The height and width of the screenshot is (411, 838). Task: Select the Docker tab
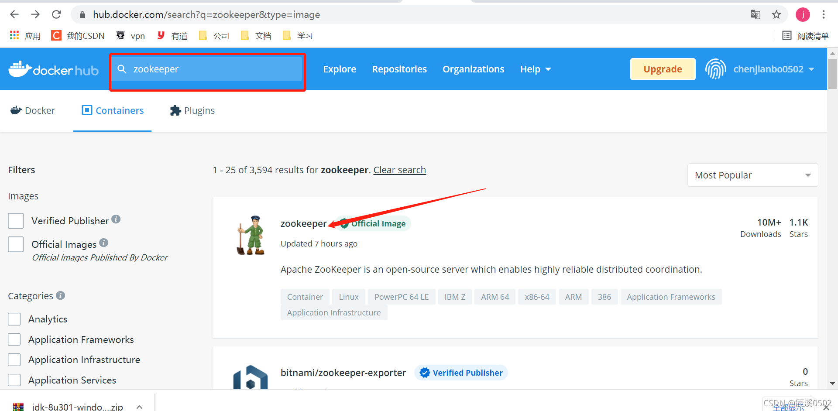(x=33, y=110)
